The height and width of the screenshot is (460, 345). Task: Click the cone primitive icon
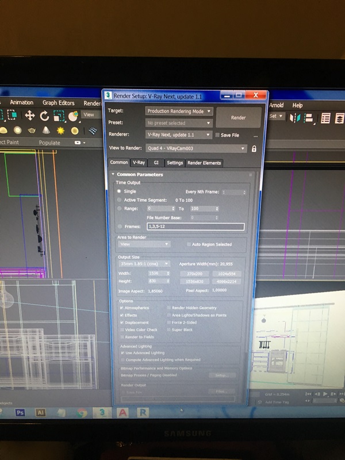pyautogui.click(x=46, y=130)
